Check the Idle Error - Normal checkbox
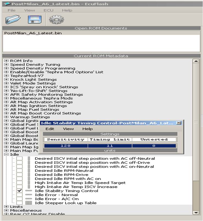Viewport: 203px width, 221px height. pos(19,195)
